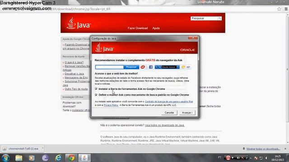289x162 pixels.
Task: Click the PT language indicator
Action: click(x=220, y=157)
